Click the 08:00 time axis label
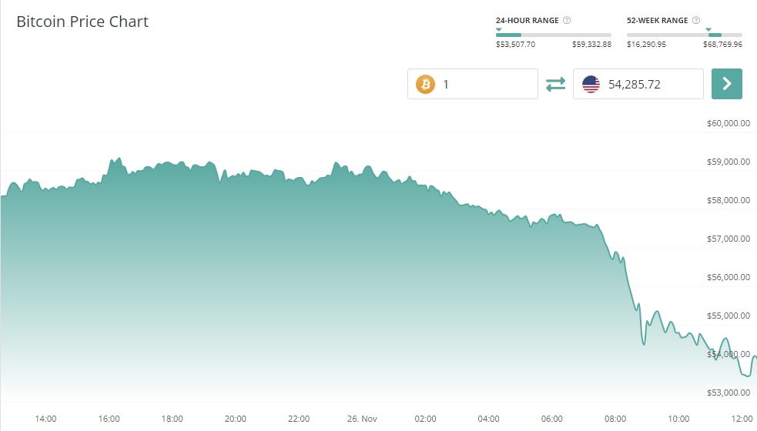Screen dimensions: 757x431 [x=615, y=419]
